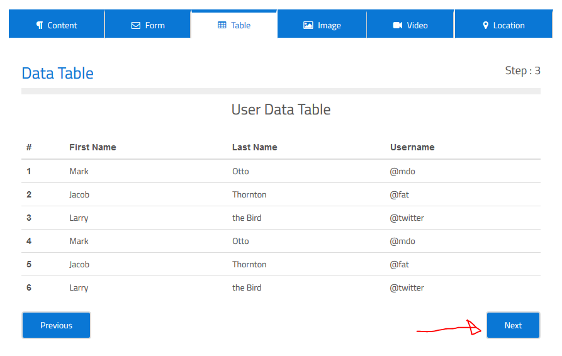Select Larry in row 6

click(x=79, y=288)
